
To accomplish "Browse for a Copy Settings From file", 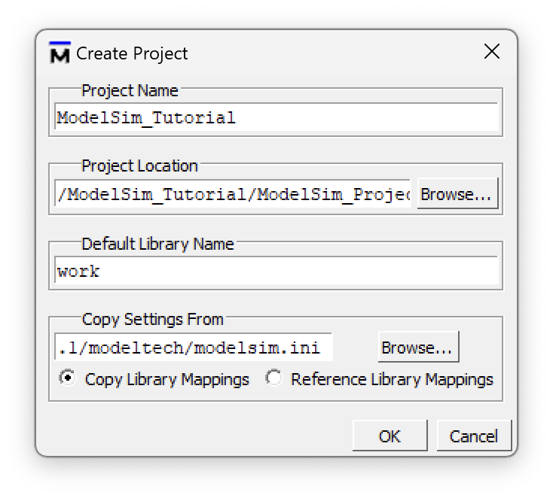I will point(418,347).
